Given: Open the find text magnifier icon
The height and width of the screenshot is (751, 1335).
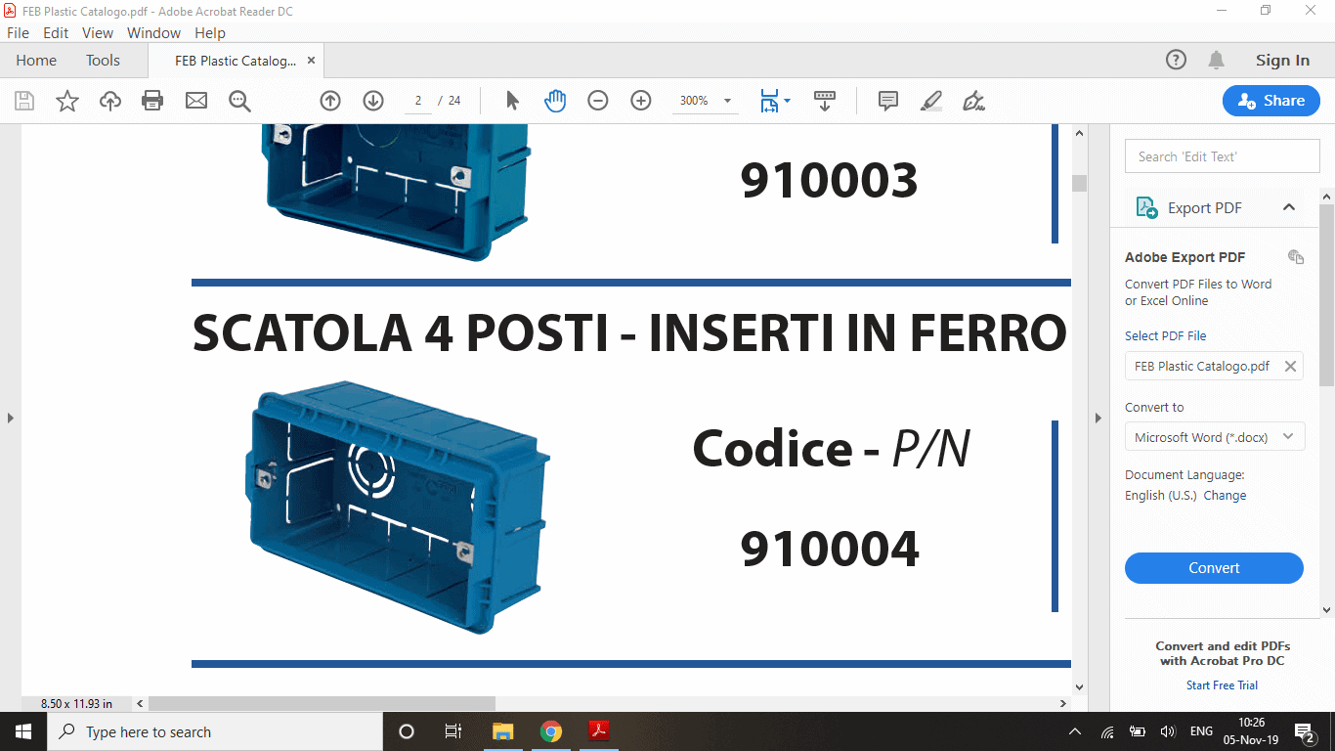Looking at the screenshot, I should pyautogui.click(x=239, y=101).
